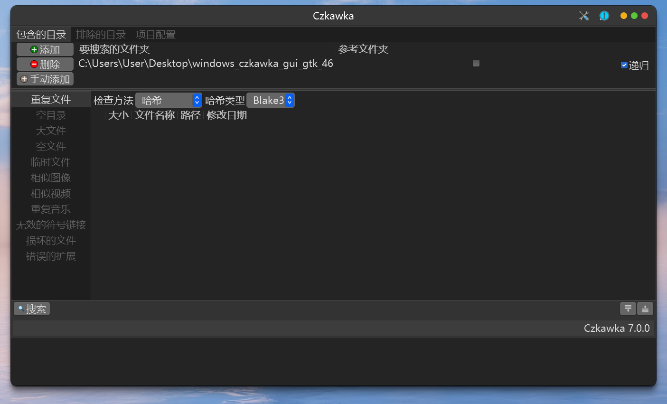Select the 相似视频 tool
The width and height of the screenshot is (667, 404).
click(51, 193)
